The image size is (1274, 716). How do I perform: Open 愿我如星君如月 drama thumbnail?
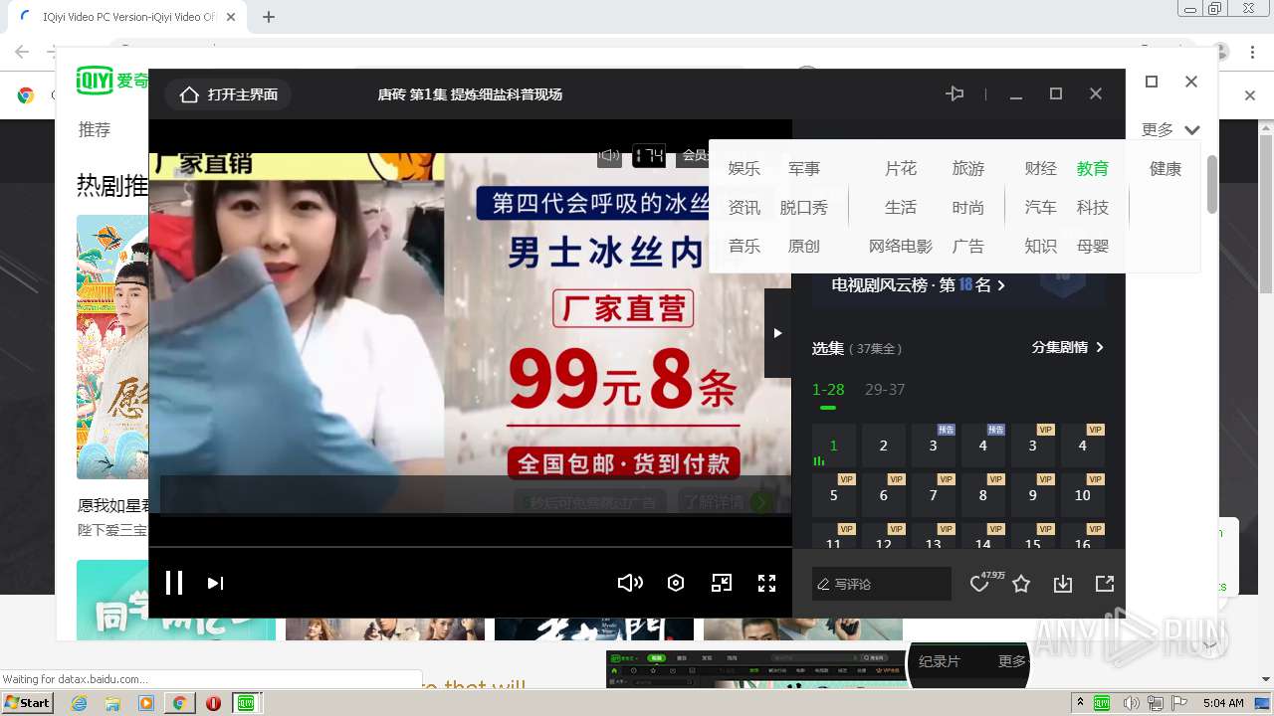(112, 347)
